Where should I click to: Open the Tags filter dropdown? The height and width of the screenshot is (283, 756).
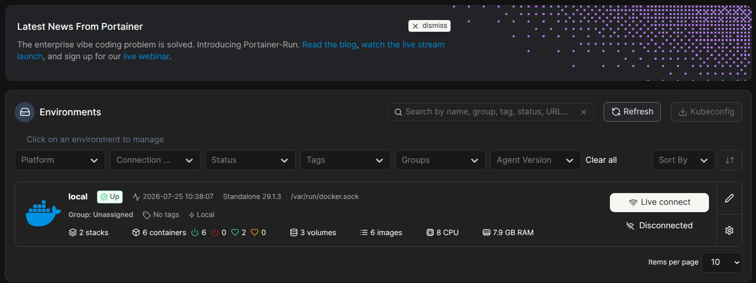[x=346, y=160]
